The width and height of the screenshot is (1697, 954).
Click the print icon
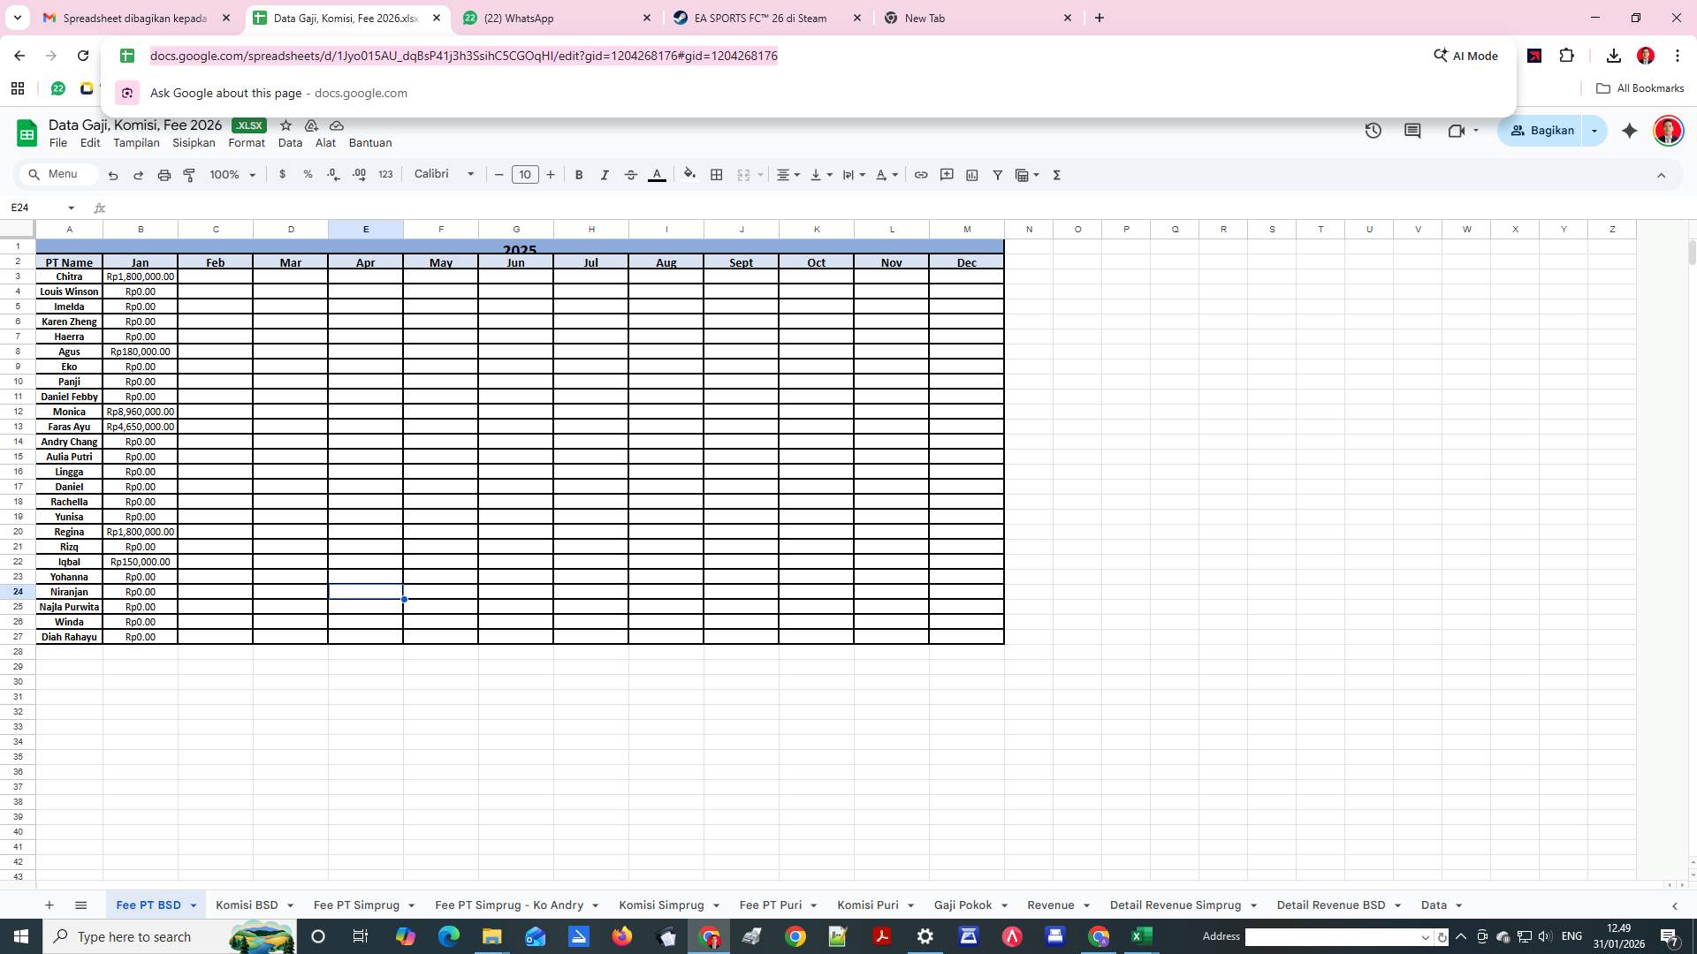[x=164, y=175]
